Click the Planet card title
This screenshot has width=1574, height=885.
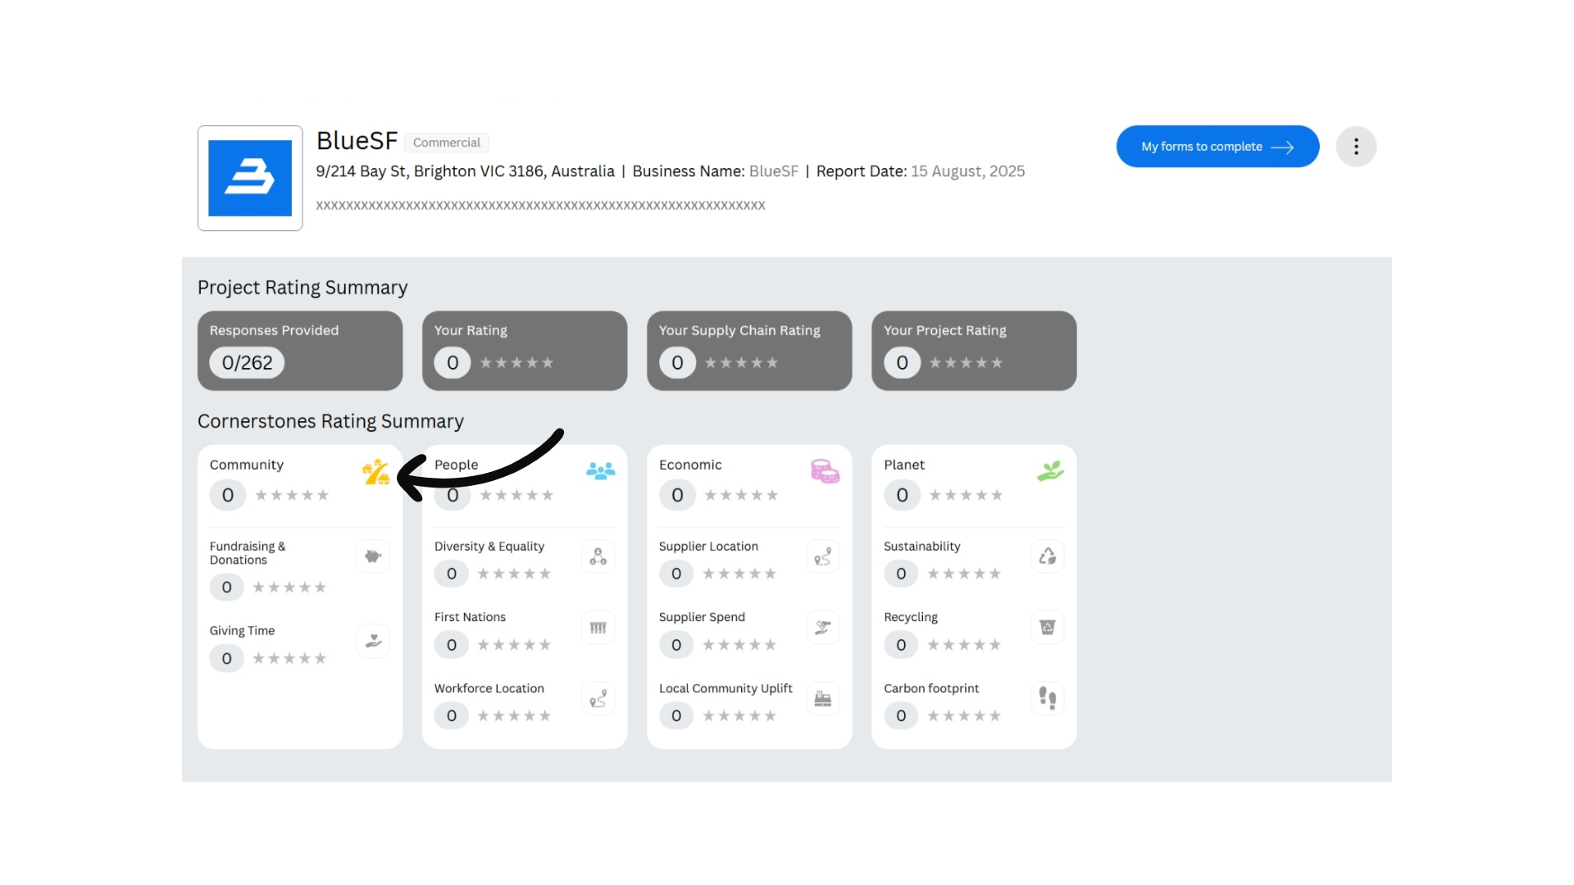(x=904, y=465)
